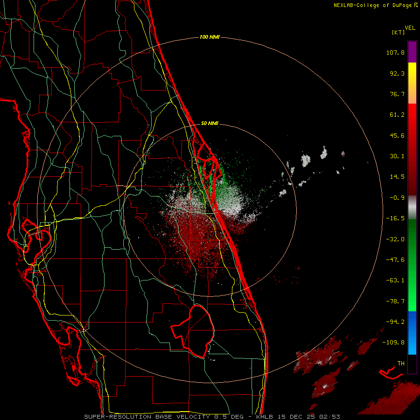
Task: Select the -32.0 legend value
Action: tap(395, 239)
